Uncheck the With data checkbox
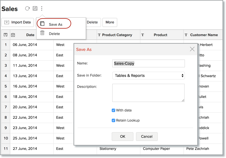This screenshot has width=226, height=158. pos(113,110)
